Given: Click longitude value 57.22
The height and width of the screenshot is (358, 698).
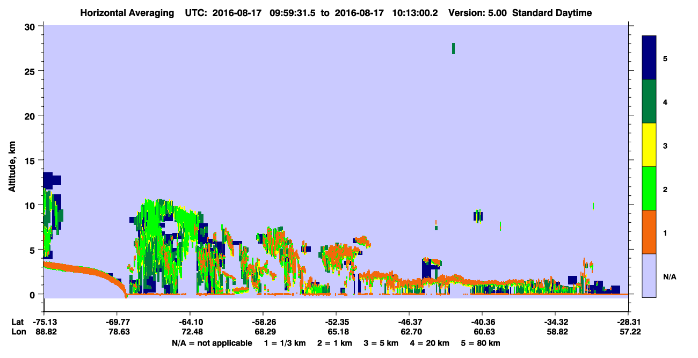Looking at the screenshot, I should 629,332.
